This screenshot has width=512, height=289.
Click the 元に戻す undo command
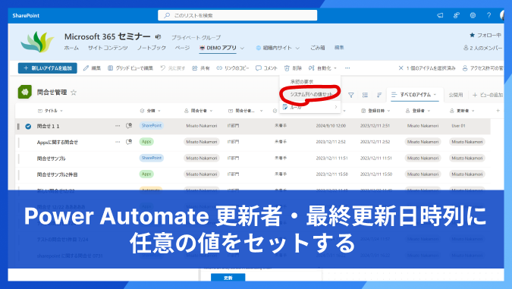[x=172, y=68]
